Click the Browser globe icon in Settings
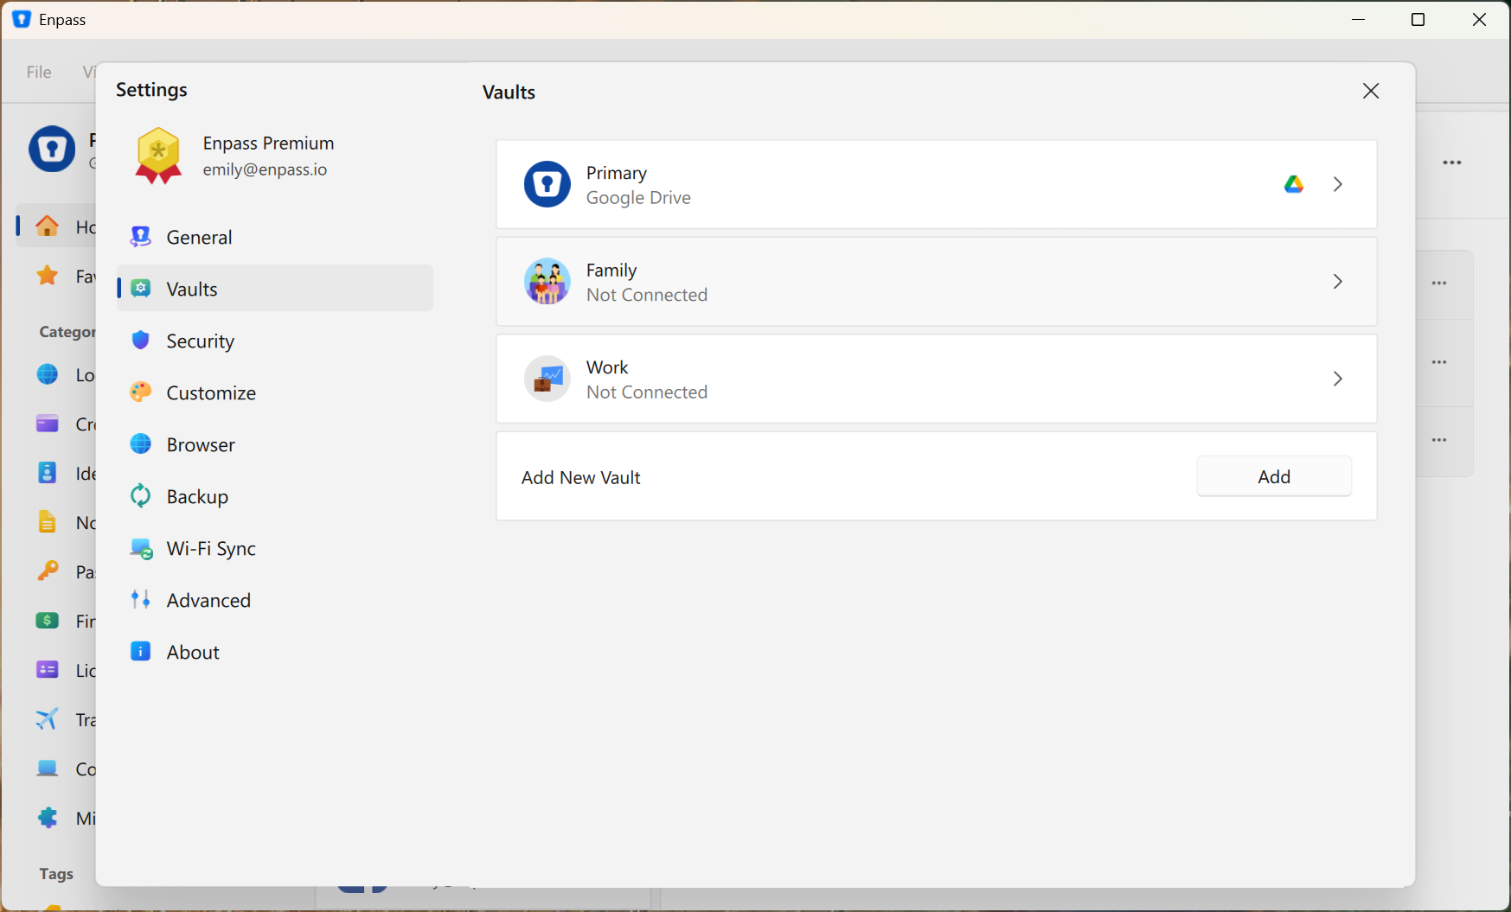This screenshot has width=1511, height=912. click(140, 444)
